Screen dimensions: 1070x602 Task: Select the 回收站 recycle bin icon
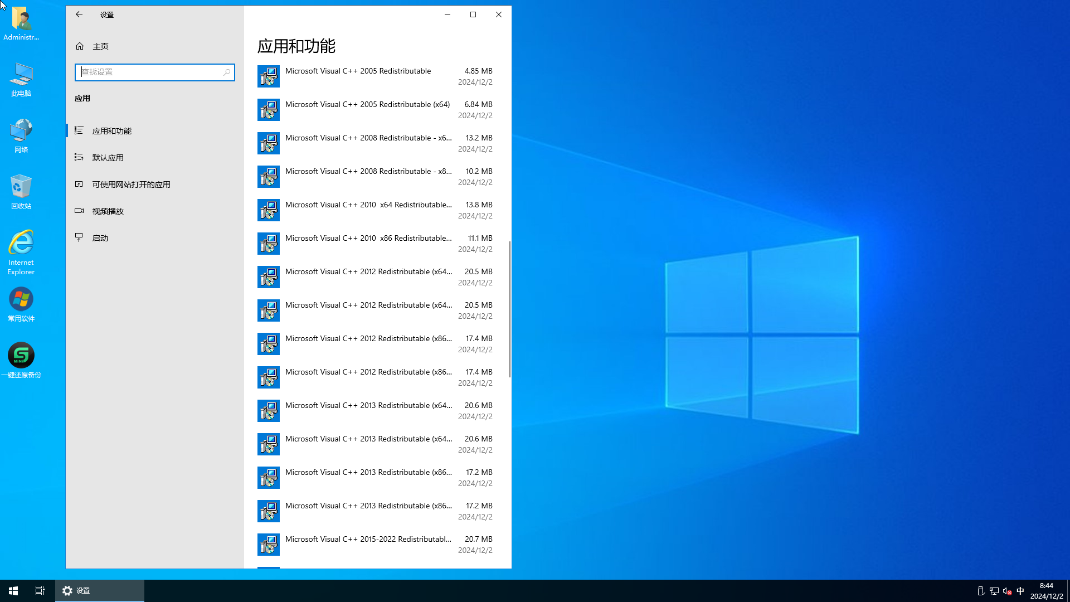(21, 192)
